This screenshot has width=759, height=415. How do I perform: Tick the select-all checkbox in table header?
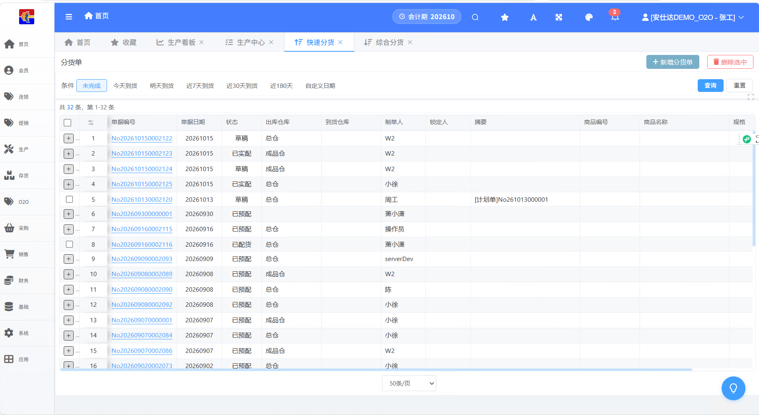[68, 123]
